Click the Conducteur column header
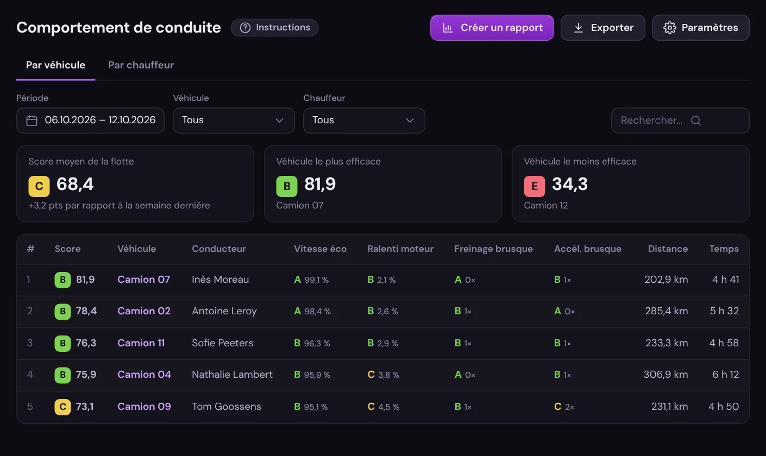Screen dimensions: 766x456 219,249
